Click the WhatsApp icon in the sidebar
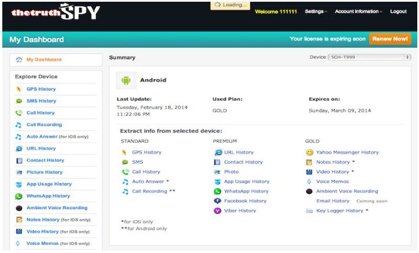The width and height of the screenshot is (419, 253). pyautogui.click(x=19, y=196)
